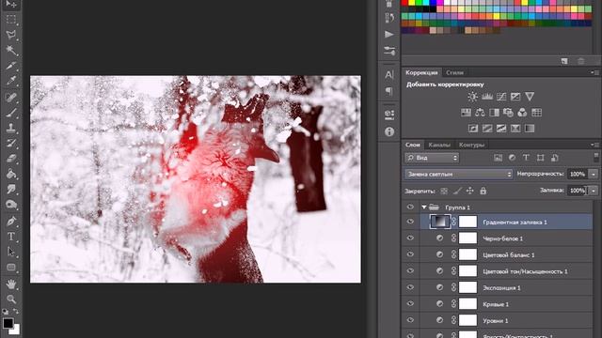This screenshot has height=338, width=602.
Task: Open the Вид layer filter dropdown
Action: click(432, 158)
